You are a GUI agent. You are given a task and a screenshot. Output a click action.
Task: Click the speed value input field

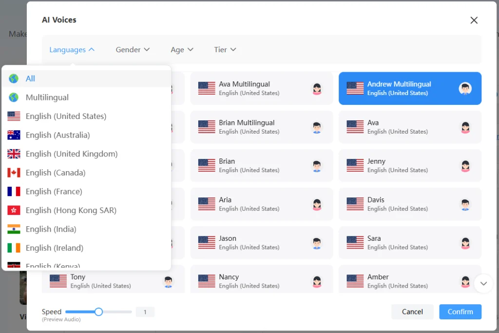pyautogui.click(x=145, y=312)
